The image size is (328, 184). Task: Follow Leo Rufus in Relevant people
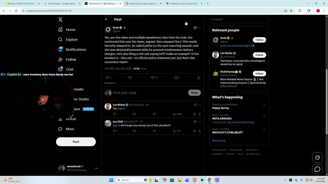coord(259,55)
